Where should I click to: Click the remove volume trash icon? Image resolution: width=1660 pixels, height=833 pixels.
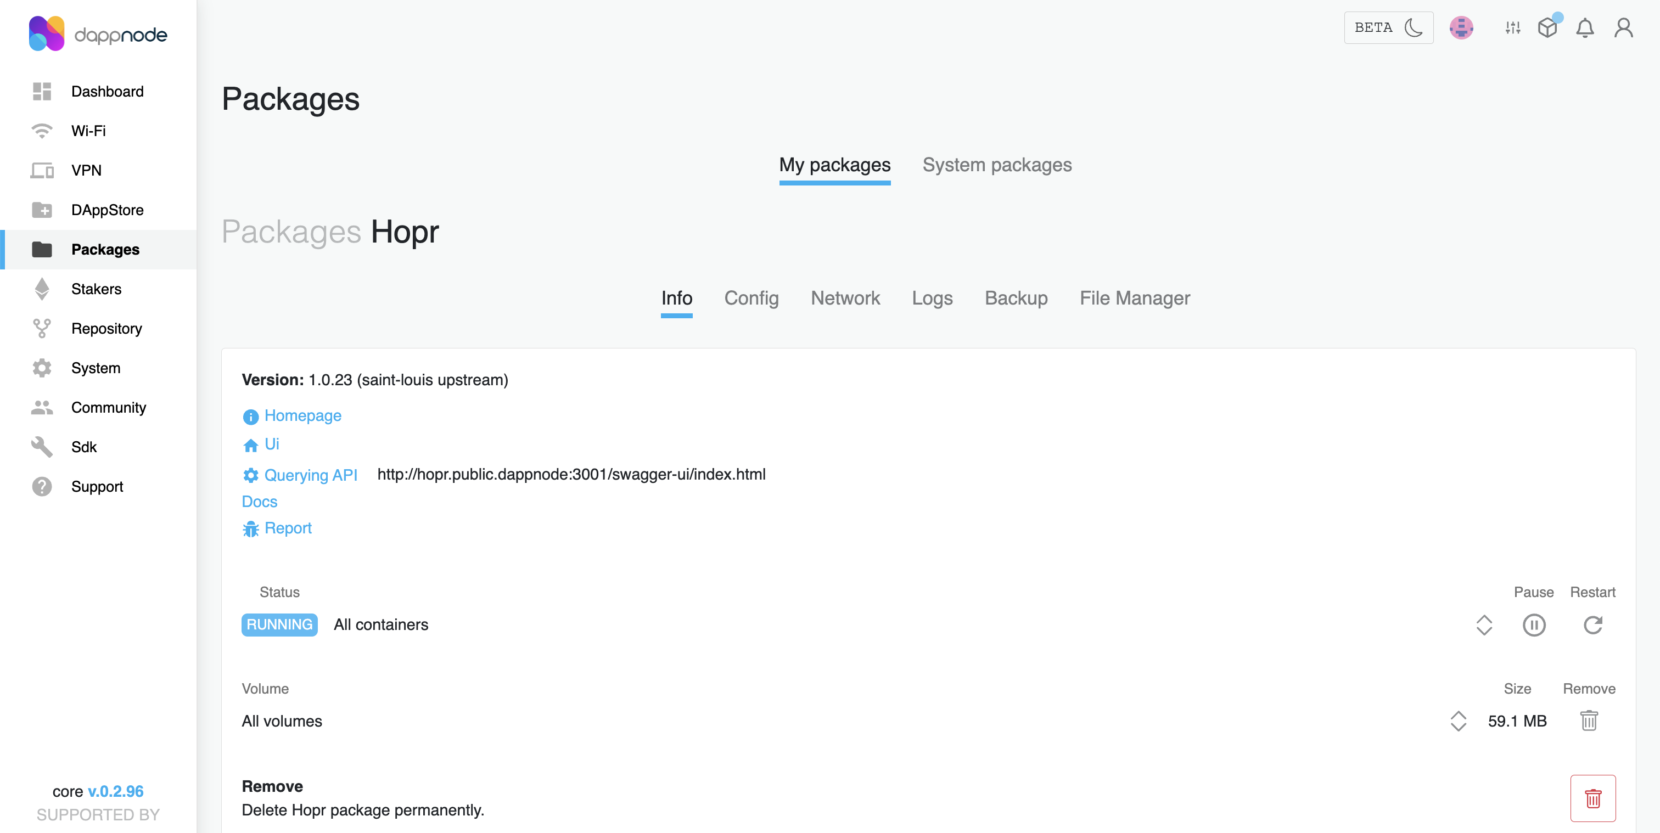click(1589, 721)
